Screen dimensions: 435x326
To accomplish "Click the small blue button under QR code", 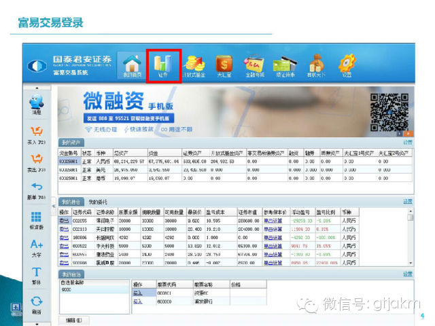I will point(400,134).
